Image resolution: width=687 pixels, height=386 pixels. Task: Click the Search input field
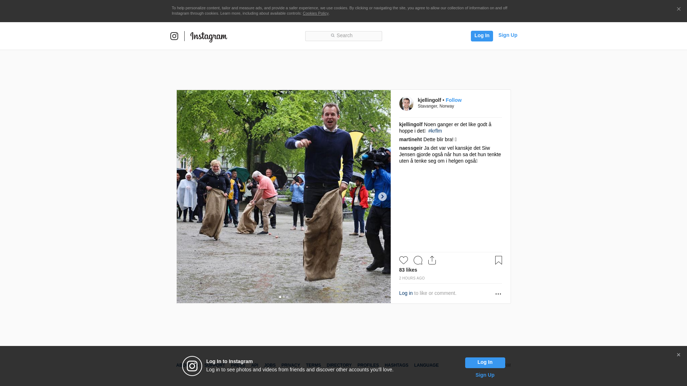click(x=343, y=36)
